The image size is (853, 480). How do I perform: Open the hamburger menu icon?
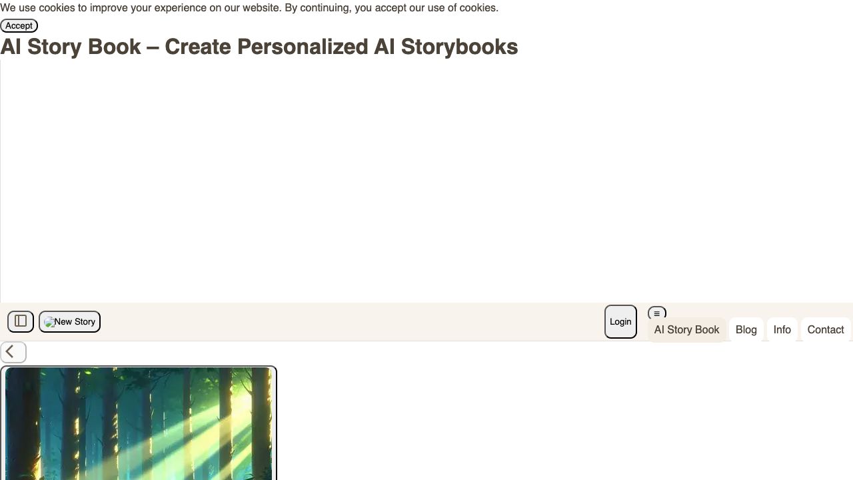pos(656,313)
